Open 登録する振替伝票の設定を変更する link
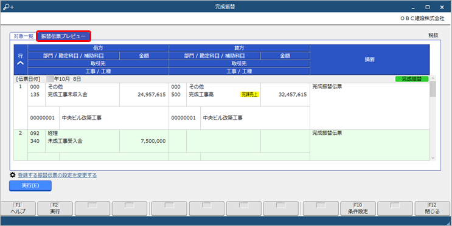The image size is (452, 226). (x=57, y=175)
